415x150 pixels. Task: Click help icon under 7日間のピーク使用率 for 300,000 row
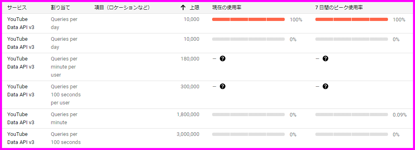[325, 86]
